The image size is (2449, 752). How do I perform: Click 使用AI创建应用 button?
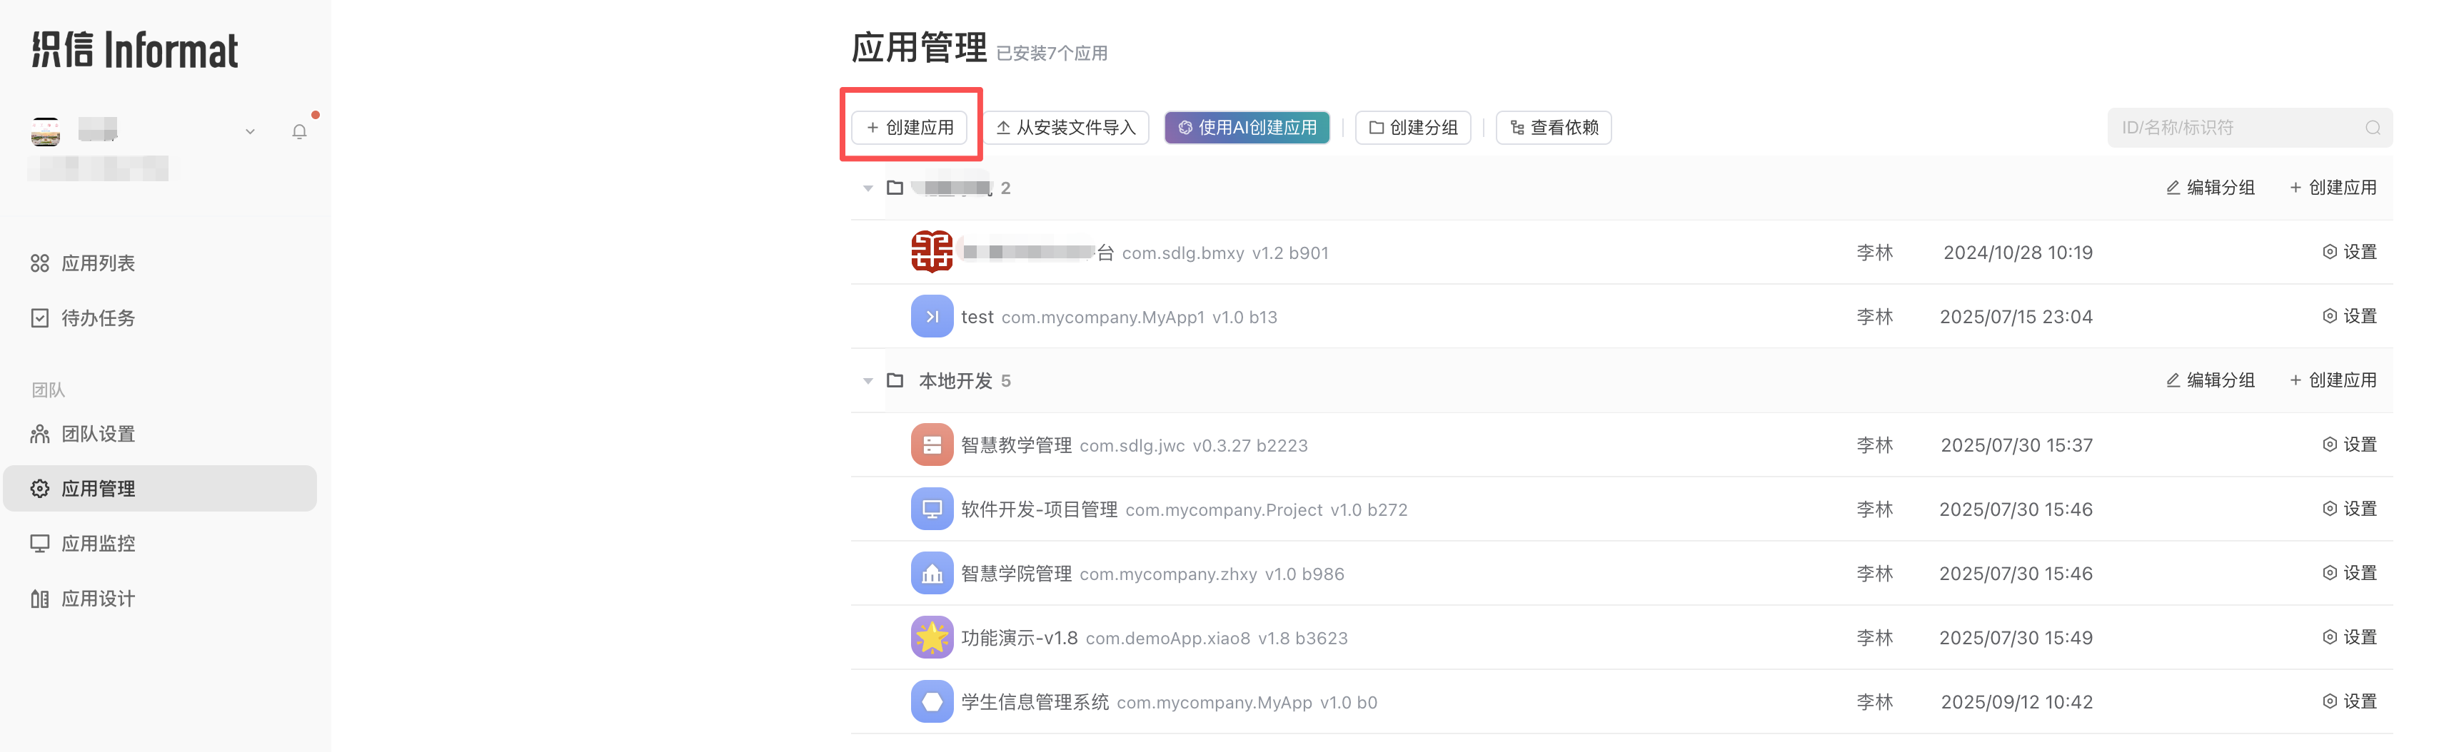pos(1247,127)
